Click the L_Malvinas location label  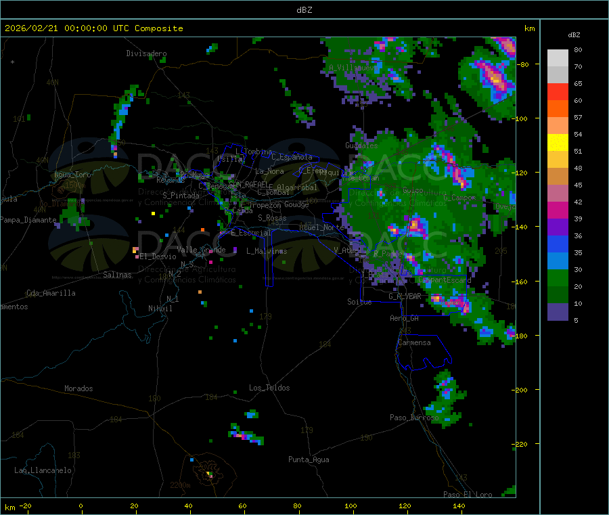(x=267, y=251)
